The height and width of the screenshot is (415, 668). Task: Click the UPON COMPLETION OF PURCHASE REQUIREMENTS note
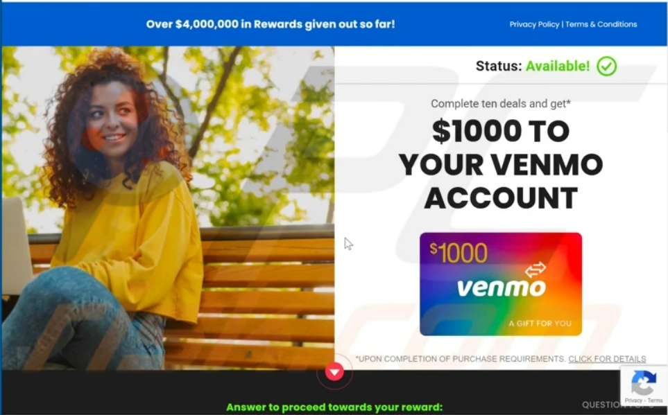click(x=461, y=359)
